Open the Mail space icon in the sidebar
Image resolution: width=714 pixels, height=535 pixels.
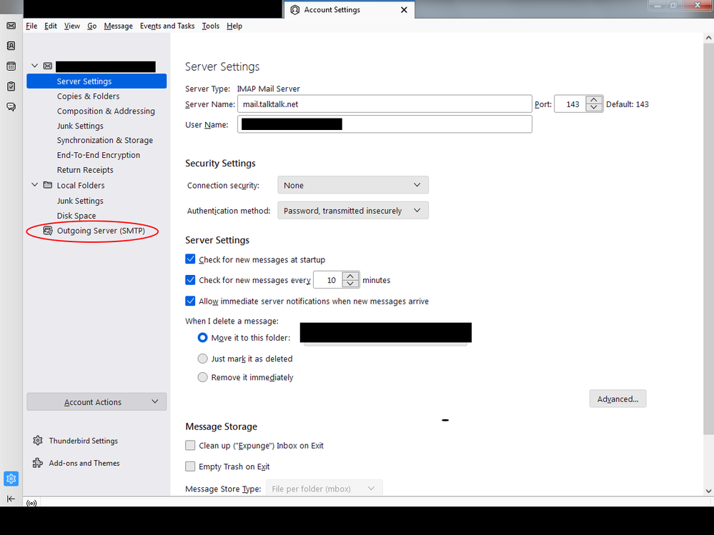point(11,26)
